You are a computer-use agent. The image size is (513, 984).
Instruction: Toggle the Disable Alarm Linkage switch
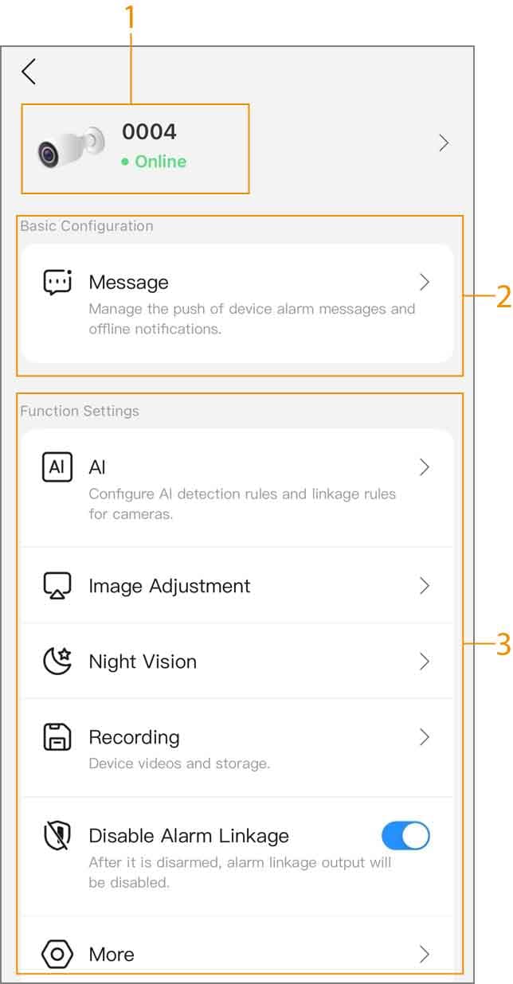pos(405,836)
